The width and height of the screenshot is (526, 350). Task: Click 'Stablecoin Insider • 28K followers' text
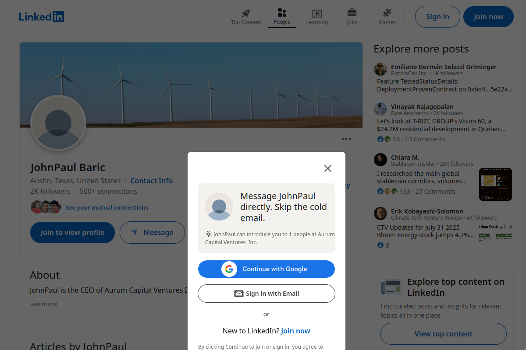pyautogui.click(x=432, y=164)
